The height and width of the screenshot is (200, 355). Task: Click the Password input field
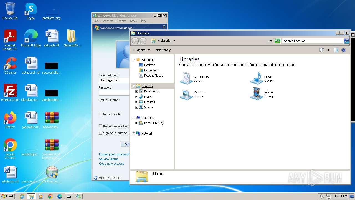114,92
